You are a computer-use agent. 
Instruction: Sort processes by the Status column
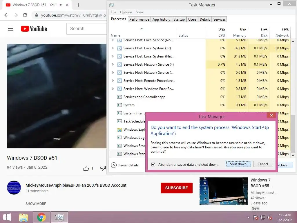click(x=191, y=33)
